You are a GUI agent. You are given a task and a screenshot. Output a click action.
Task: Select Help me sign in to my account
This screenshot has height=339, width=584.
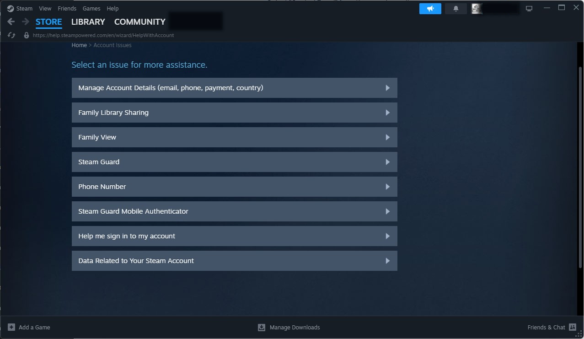click(234, 236)
